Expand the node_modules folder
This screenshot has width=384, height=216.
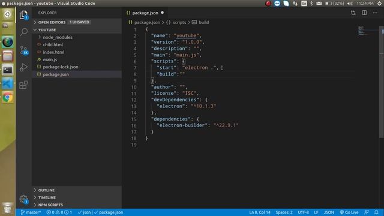pyautogui.click(x=77, y=37)
